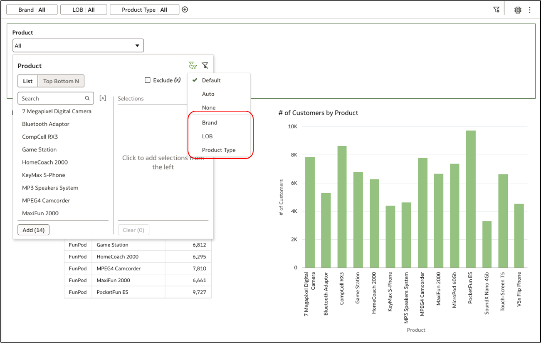Select Brand from the limit values menu

tap(210, 122)
